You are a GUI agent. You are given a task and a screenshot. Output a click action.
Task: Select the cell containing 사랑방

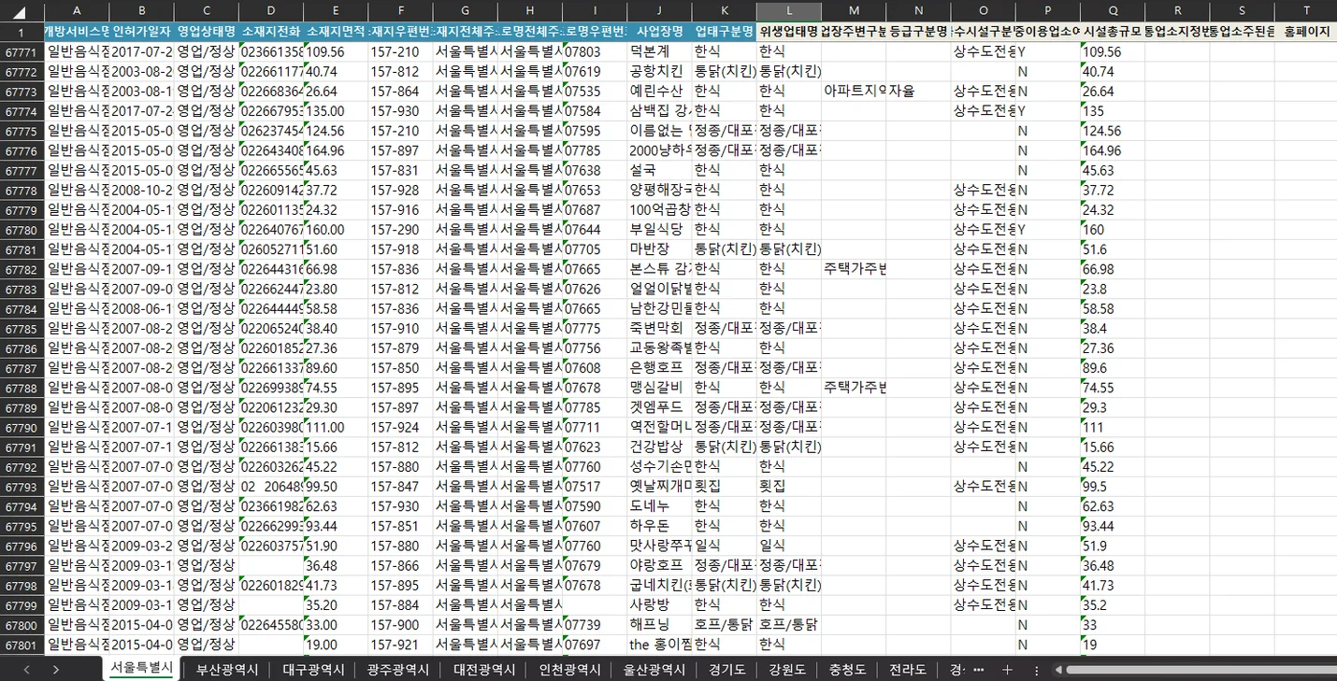tap(660, 605)
